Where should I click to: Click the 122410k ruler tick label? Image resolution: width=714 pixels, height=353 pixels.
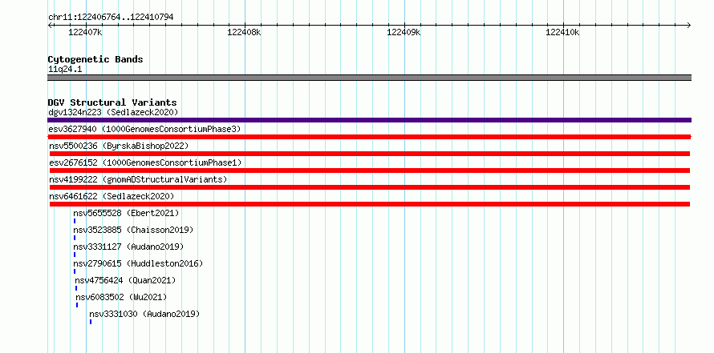(x=562, y=32)
